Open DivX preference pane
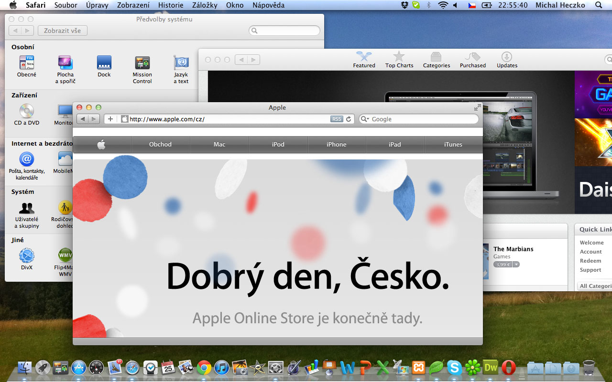Viewport: 612px width, 382px height. point(27,259)
